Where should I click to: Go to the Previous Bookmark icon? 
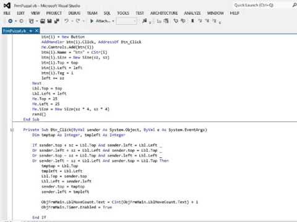pos(200,21)
